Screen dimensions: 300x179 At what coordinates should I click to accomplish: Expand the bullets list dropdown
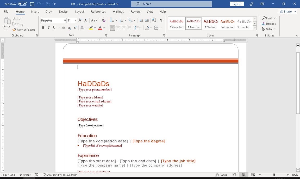tap(116, 20)
